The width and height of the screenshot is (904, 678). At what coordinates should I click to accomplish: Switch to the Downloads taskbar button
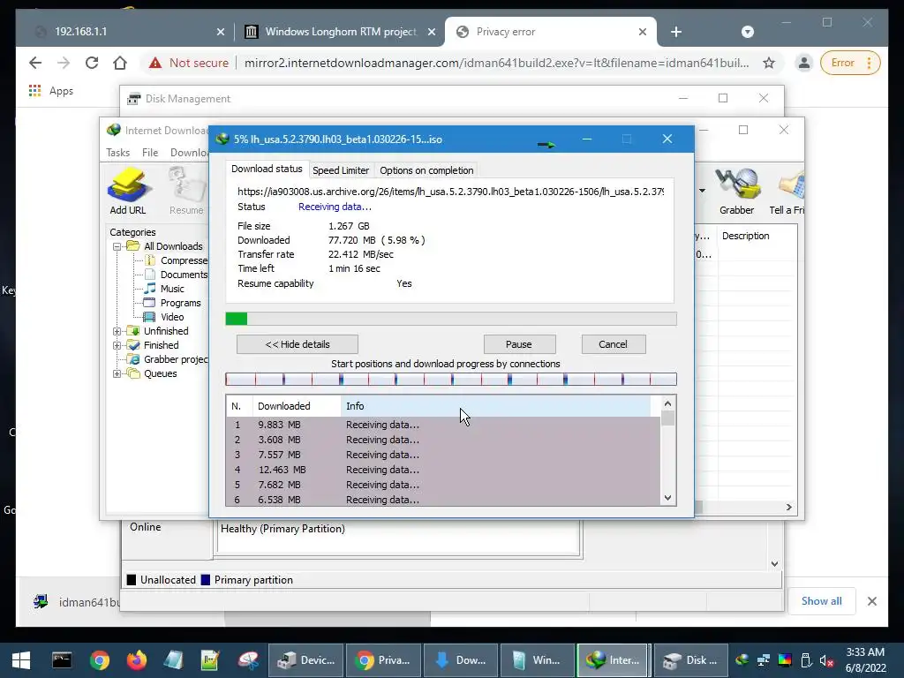(x=460, y=660)
